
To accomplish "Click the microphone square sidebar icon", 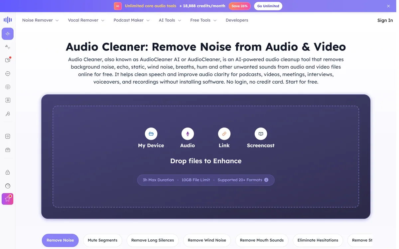I will 8,100.
